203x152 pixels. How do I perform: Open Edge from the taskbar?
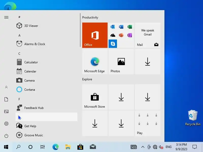(55, 147)
